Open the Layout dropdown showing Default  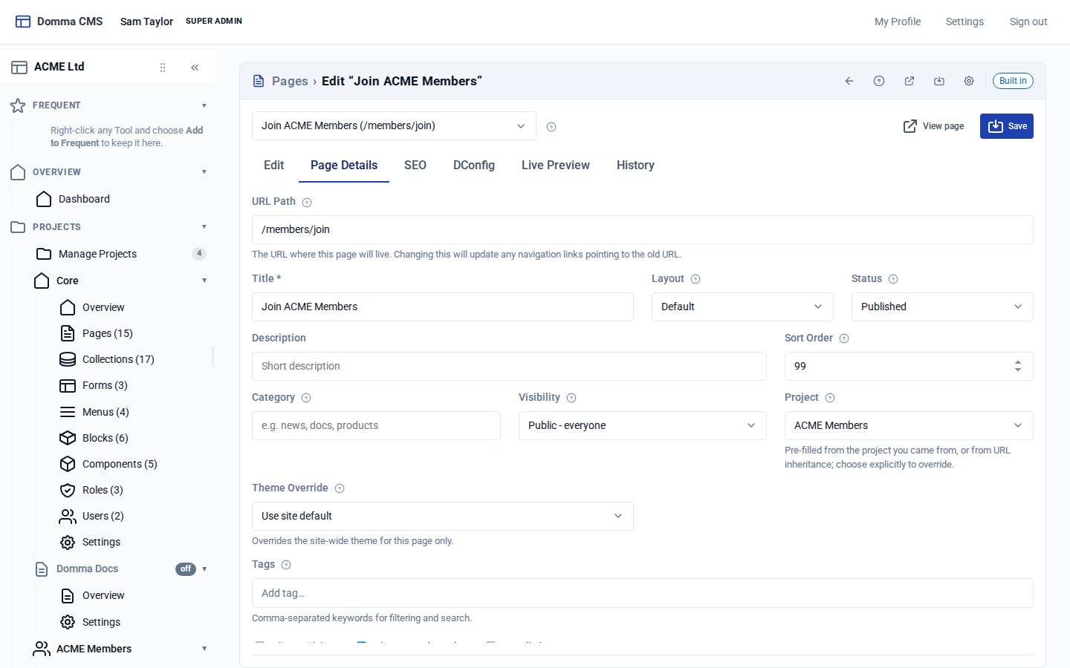coord(742,307)
